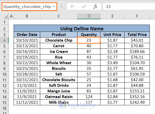The width and height of the screenshot is (155, 114).
Task: Select column D header
Action: tap(89, 16)
